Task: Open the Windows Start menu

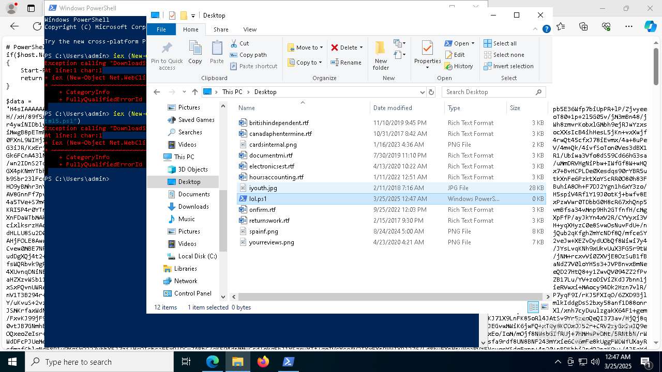Action: [x=12, y=362]
